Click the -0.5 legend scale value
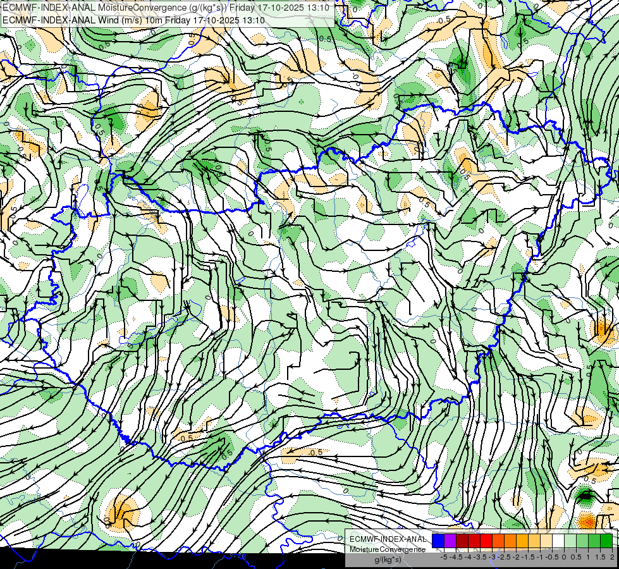The width and height of the screenshot is (619, 569). [552, 557]
